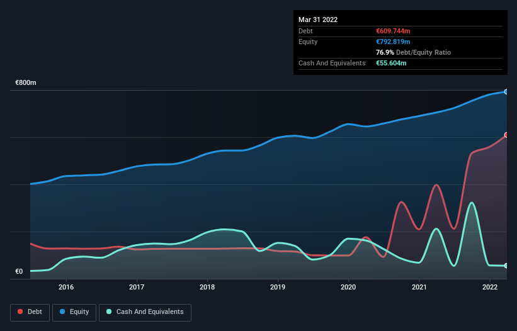Screen dimensions: 517x331
Task: Click the Mar 31 2022 tooltip date
Action: pyautogui.click(x=318, y=20)
